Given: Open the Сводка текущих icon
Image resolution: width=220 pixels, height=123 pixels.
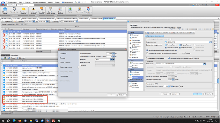Looking at the screenshot, I should coord(60,10).
